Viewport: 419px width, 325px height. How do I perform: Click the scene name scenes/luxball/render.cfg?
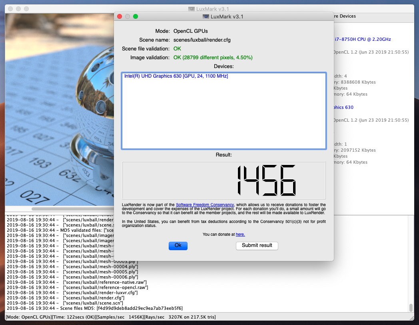click(202, 40)
